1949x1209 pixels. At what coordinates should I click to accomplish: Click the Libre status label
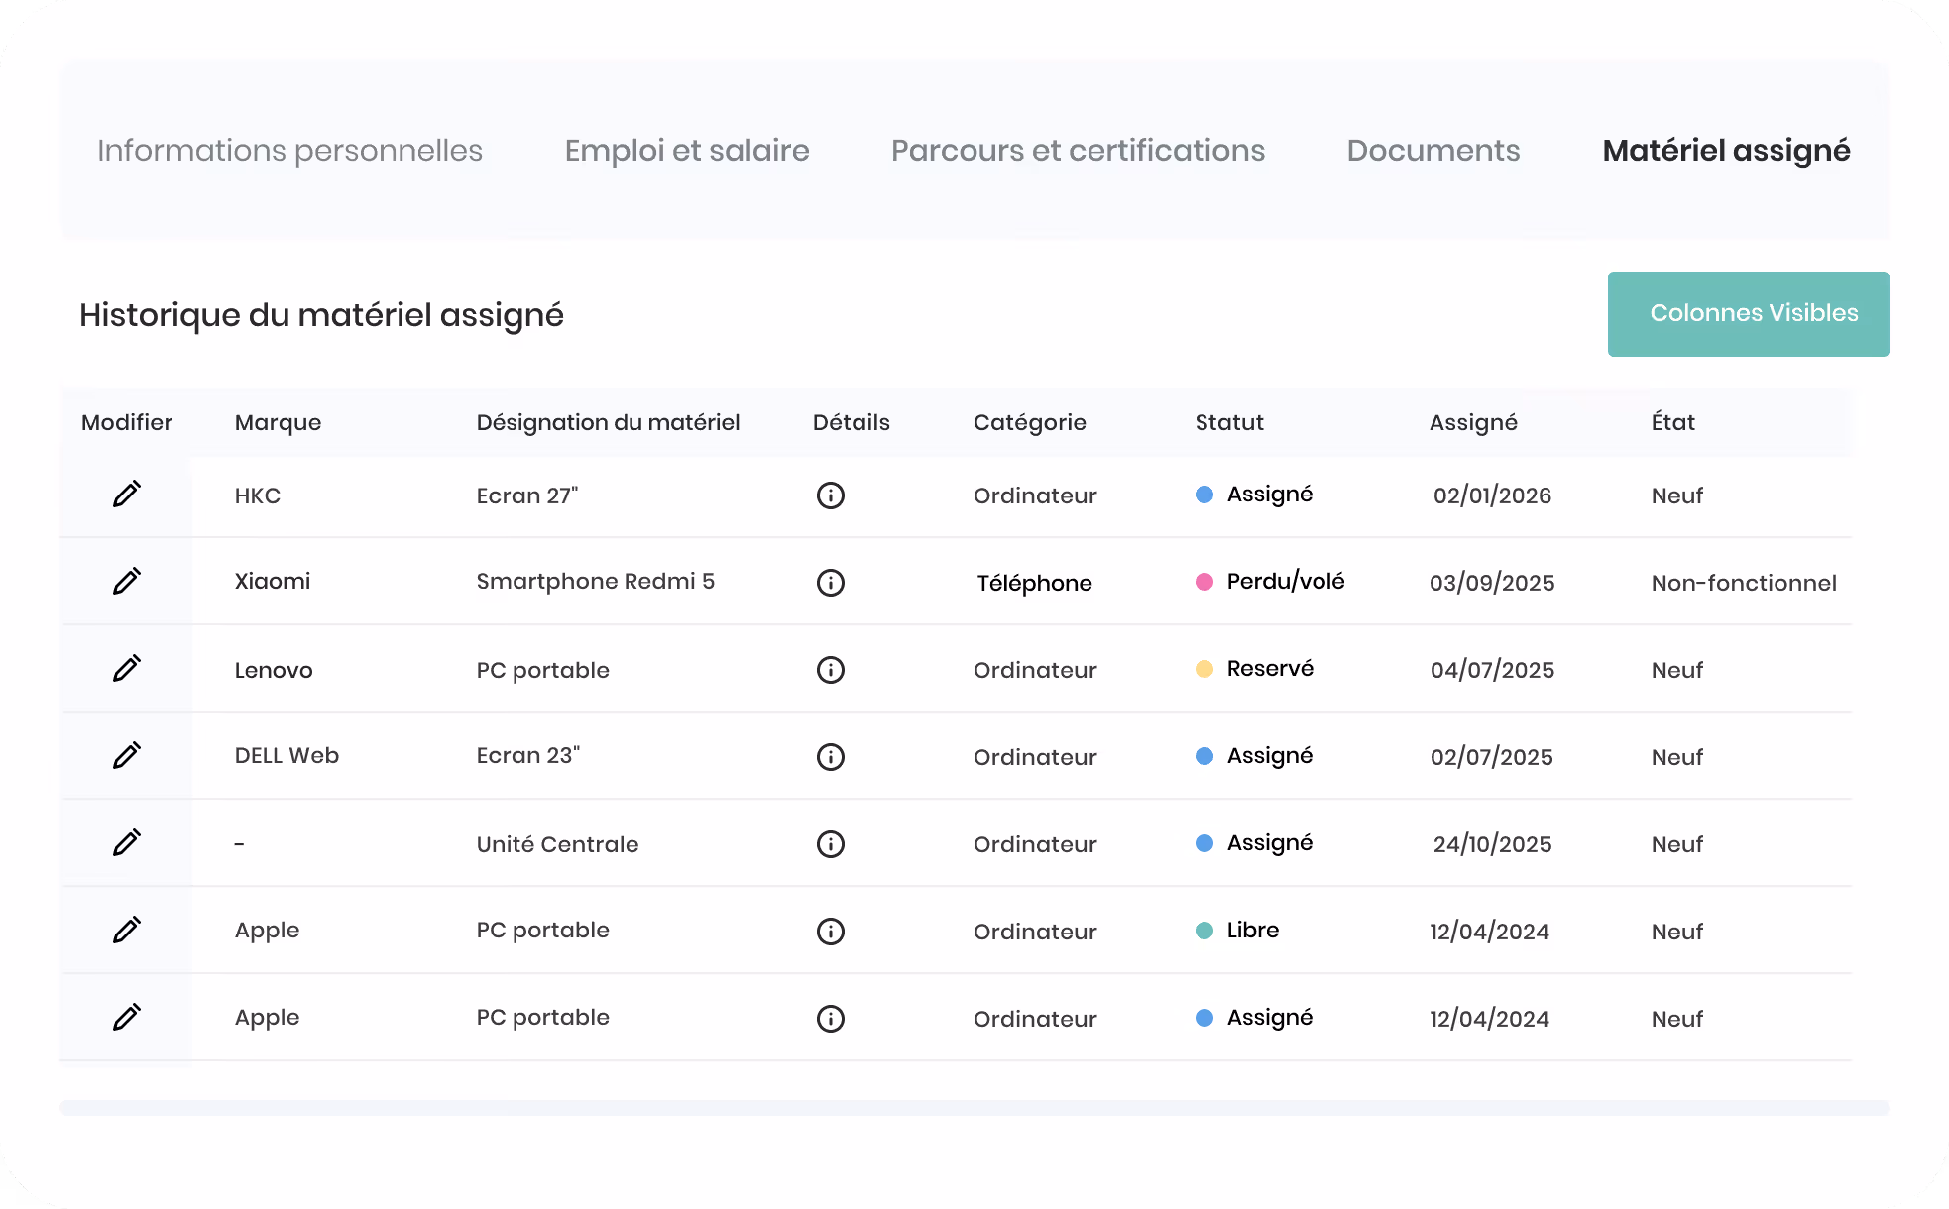(x=1253, y=931)
